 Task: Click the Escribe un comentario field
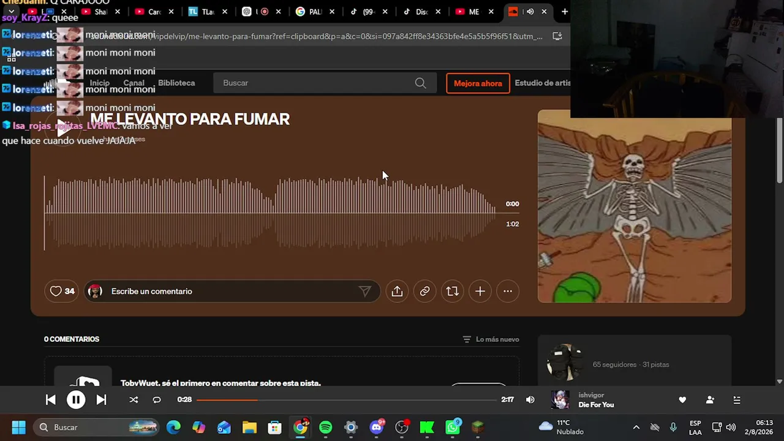point(233,292)
